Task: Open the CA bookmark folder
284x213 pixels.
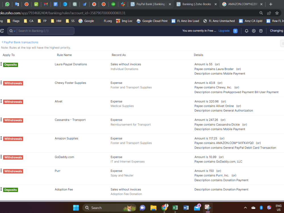Action: [x=29, y=21]
